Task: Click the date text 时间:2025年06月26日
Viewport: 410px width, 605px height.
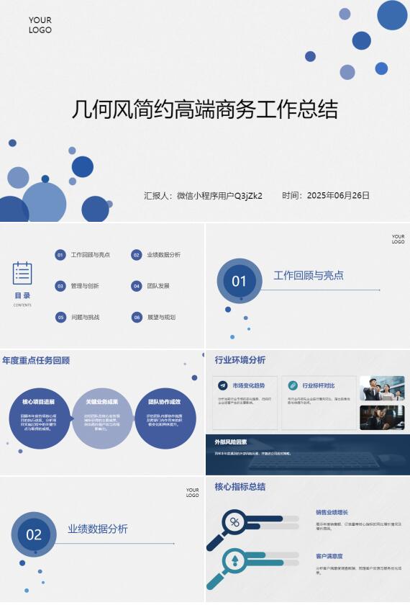Action: (x=326, y=195)
